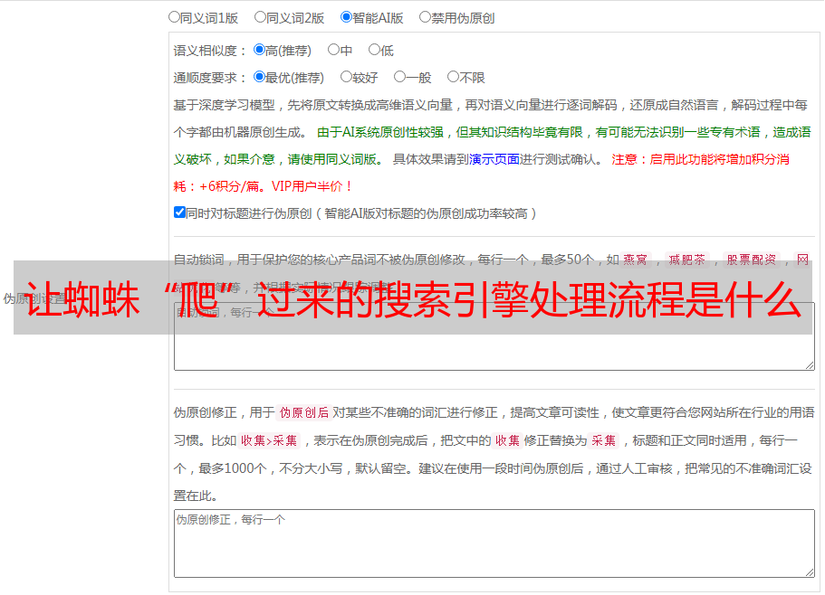
Task: Set 语义相似度 to 中
Action: point(333,50)
